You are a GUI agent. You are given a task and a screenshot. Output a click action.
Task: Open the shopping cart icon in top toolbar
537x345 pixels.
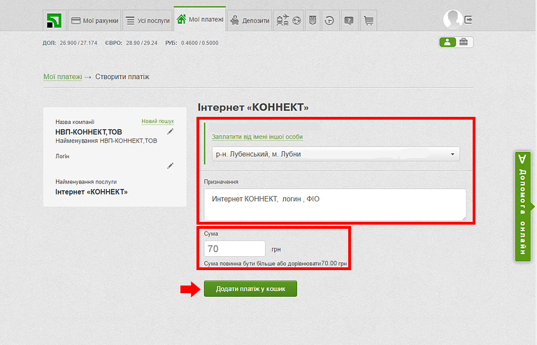[x=368, y=21]
